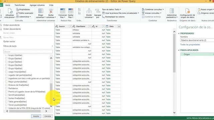
Task: Click the Actualizar vista previa icon
Action: pyautogui.click(x=10, y=11)
